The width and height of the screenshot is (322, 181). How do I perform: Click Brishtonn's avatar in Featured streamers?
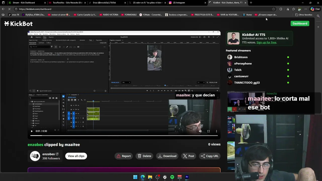(x=230, y=57)
